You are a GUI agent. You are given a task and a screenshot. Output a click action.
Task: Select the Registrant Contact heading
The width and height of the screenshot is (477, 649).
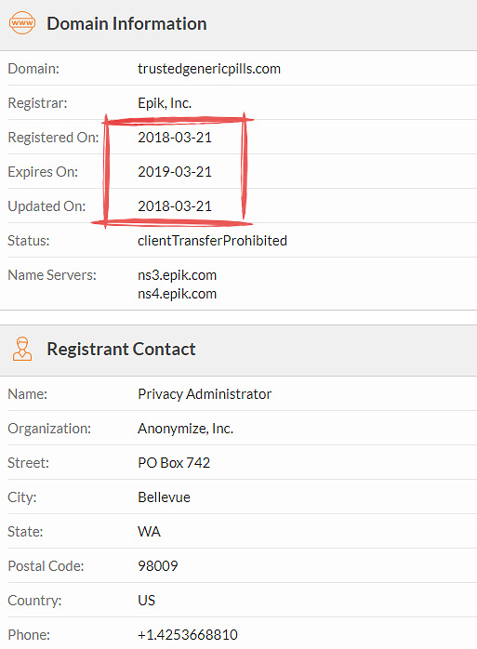pyautogui.click(x=121, y=349)
